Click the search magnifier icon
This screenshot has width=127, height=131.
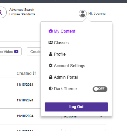point(1,12)
